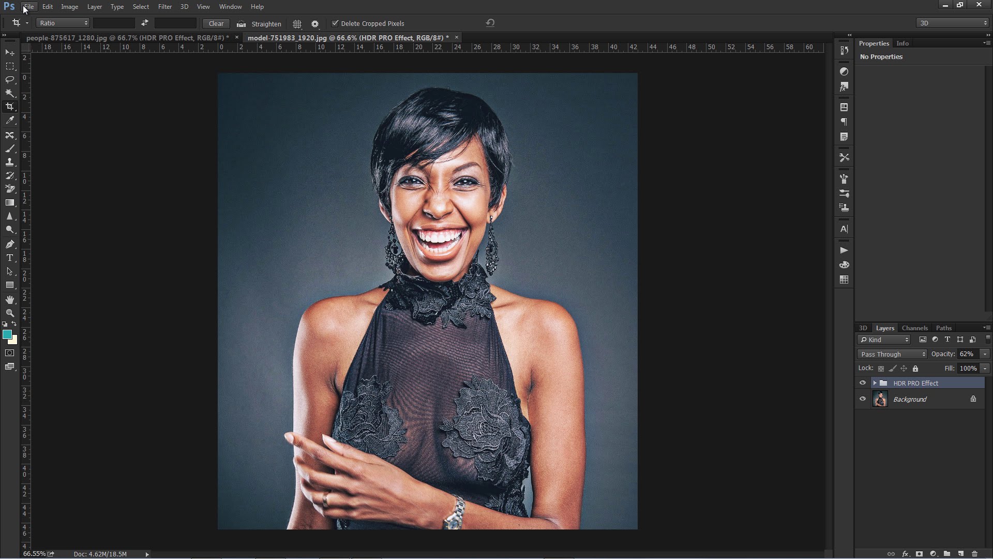Select the Move tool in toolbar
Image resolution: width=993 pixels, height=559 pixels.
9,52
